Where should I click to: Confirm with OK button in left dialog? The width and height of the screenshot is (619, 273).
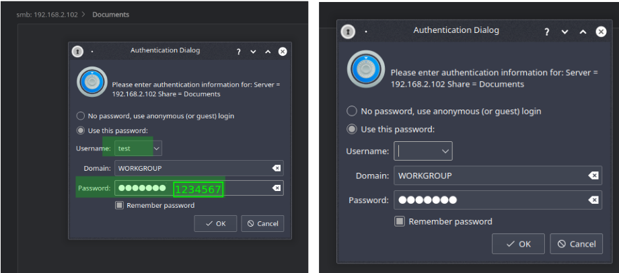coord(215,224)
